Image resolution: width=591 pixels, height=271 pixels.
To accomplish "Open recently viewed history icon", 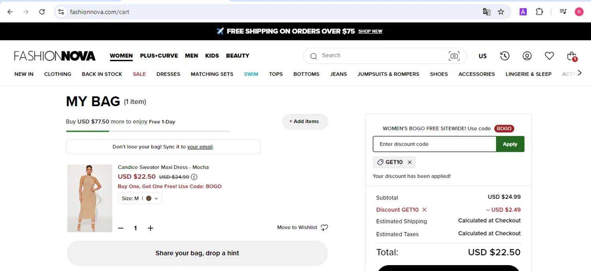I will point(505,56).
